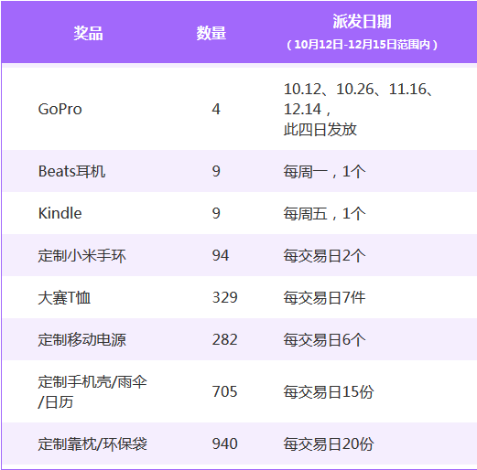Select the quantity 4 for GoPro
The height and width of the screenshot is (470, 477).
[216, 109]
